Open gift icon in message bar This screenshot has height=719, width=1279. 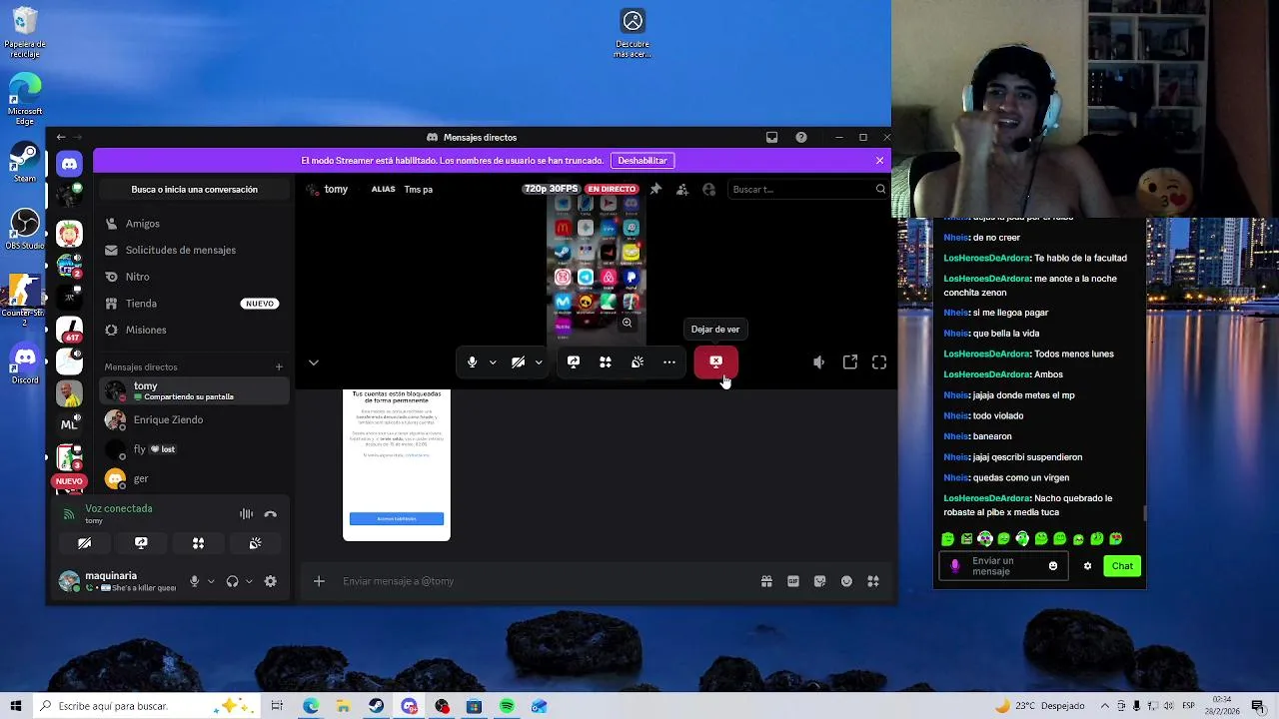point(766,581)
